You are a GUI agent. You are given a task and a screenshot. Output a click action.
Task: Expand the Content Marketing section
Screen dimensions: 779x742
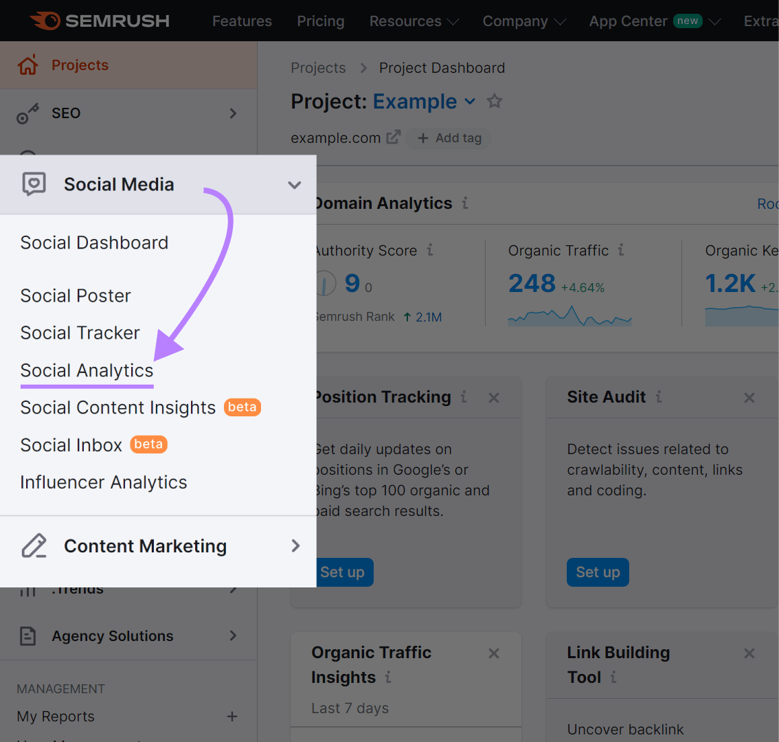[x=295, y=546]
